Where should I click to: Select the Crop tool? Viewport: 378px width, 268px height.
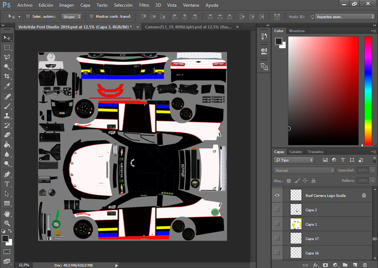coord(7,76)
